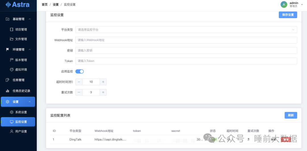Increase 重试次数 with plus button
Screen dimensions: 307x151
tap(103, 92)
